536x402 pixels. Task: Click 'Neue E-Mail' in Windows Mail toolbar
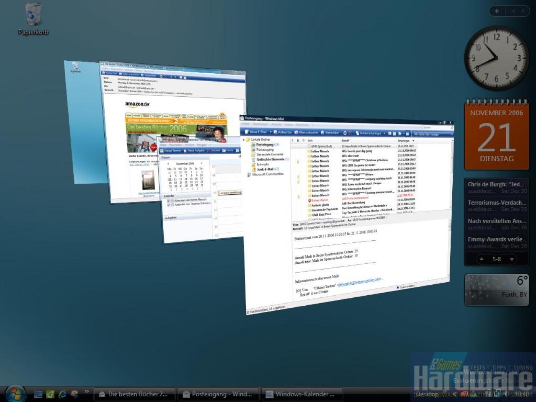coord(256,132)
